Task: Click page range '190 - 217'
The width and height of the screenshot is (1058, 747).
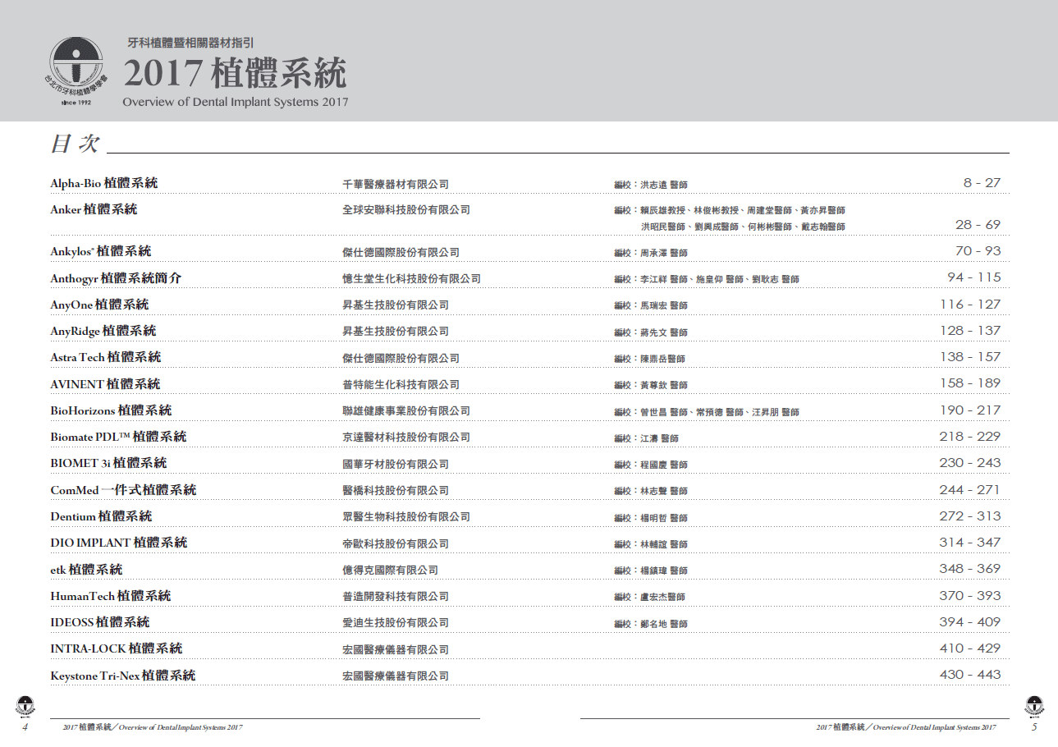Action: pos(970,410)
